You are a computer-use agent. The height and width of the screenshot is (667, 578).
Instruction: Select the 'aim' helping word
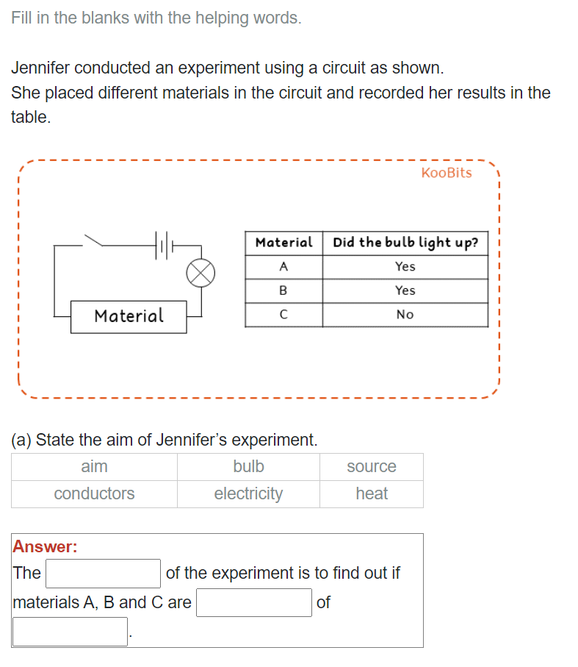[x=93, y=466]
